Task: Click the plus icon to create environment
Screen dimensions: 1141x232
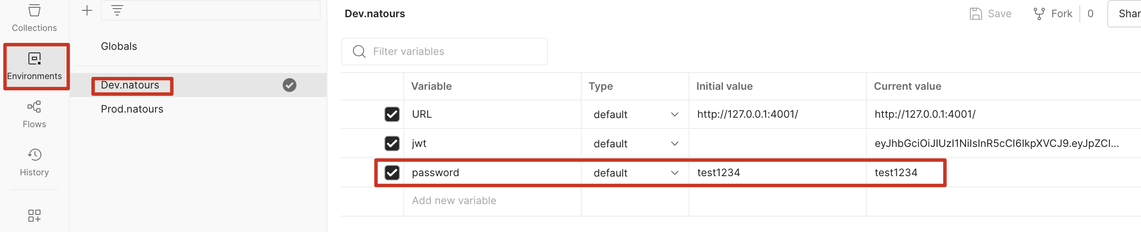Action: tap(87, 11)
